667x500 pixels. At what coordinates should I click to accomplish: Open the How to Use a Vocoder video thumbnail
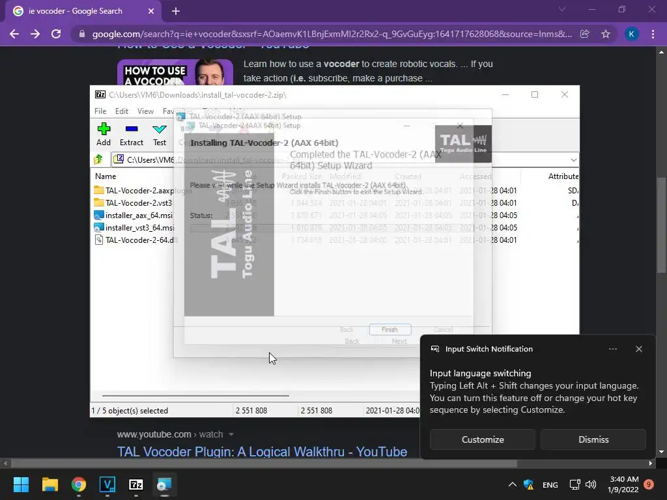pyautogui.click(x=175, y=72)
